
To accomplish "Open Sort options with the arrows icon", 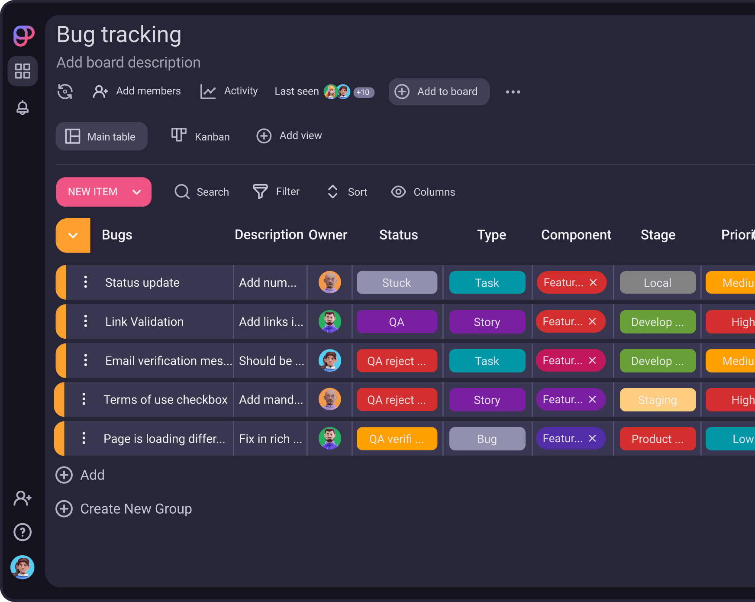I will [x=332, y=192].
